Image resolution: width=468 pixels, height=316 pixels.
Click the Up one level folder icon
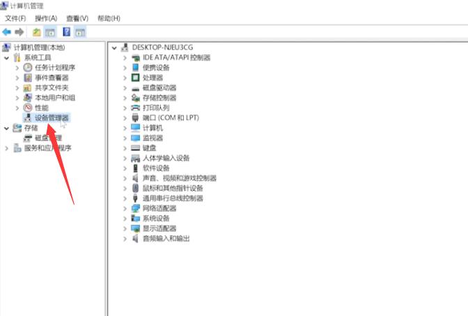click(x=36, y=32)
